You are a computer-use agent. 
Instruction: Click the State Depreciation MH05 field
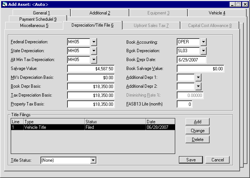(79, 51)
